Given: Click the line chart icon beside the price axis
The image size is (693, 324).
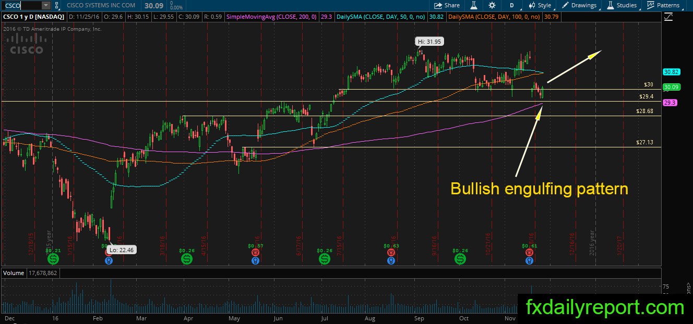Looking at the screenshot, I should click(x=669, y=17).
